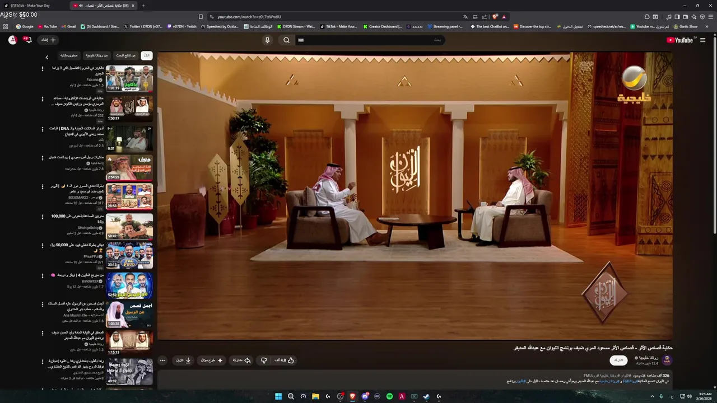The image size is (717, 403).
Task: Expand the hidden bookmarks overflow chevron
Action: coord(706,26)
